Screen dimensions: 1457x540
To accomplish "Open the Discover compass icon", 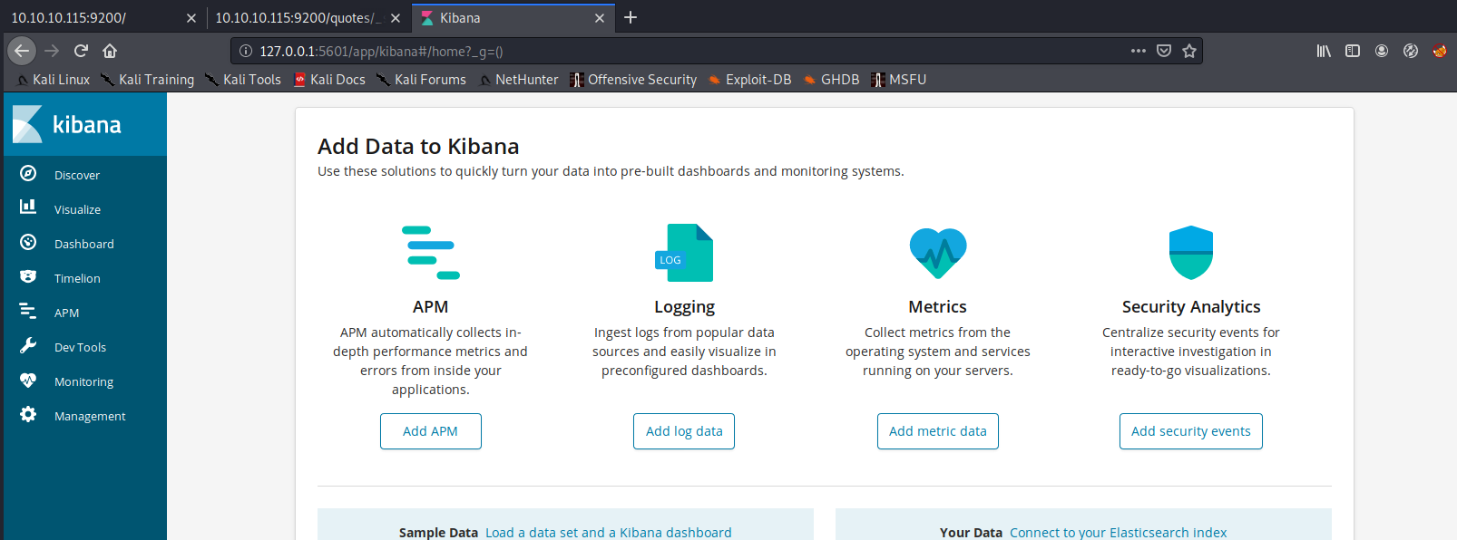I will [x=28, y=174].
